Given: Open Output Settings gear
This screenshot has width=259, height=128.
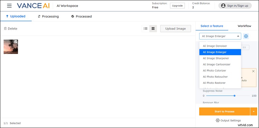Looking at the screenshot, I should (x=218, y=120).
